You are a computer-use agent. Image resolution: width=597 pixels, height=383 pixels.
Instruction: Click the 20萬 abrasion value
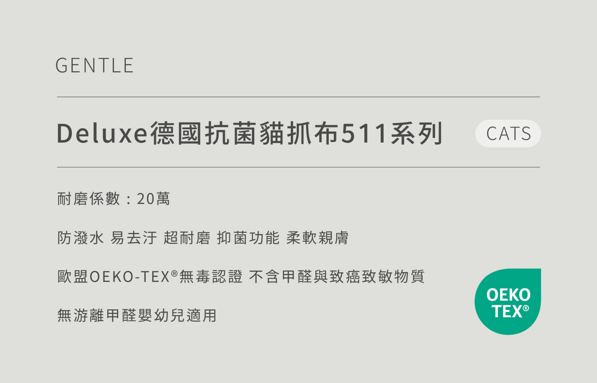click(x=154, y=199)
